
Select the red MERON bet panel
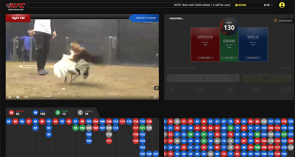click(205, 44)
